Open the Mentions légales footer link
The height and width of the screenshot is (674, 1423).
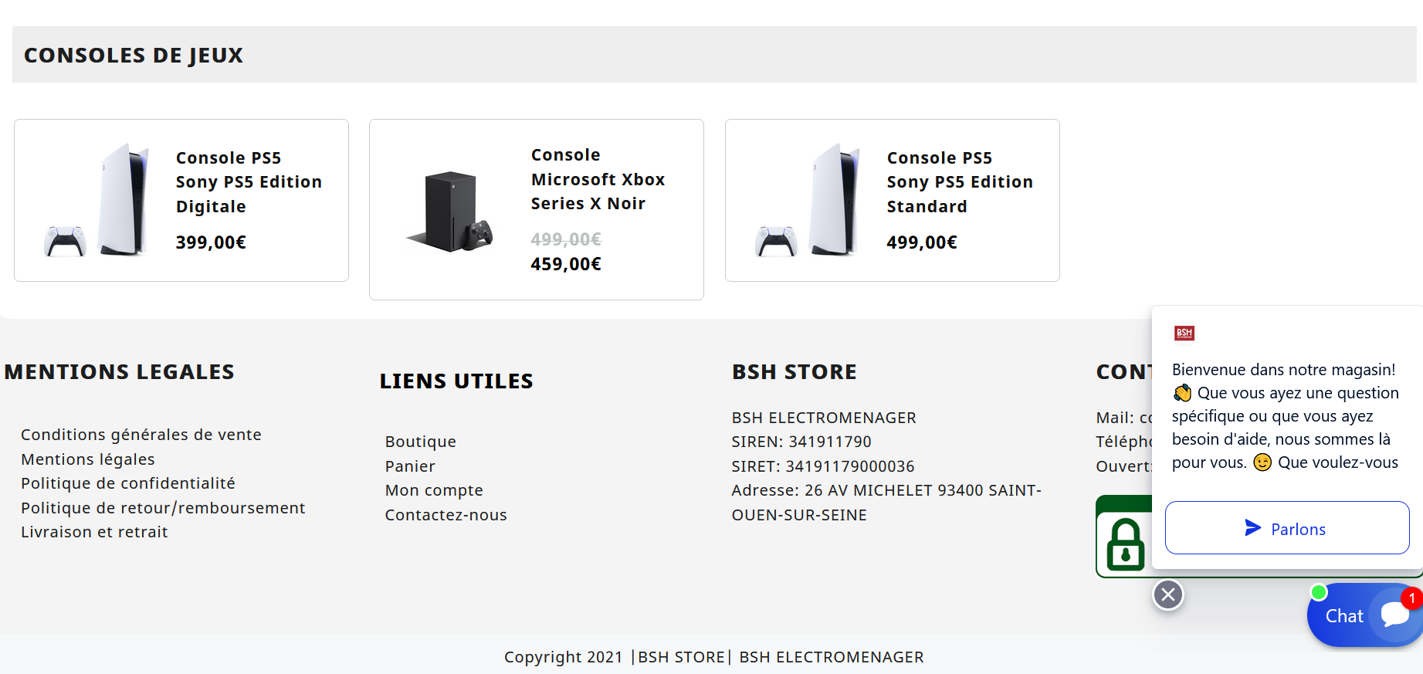click(88, 459)
